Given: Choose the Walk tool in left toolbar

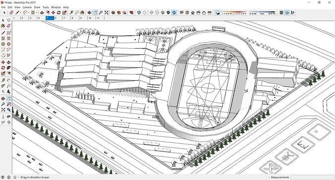Looking at the screenshot, I should pos(3,122).
